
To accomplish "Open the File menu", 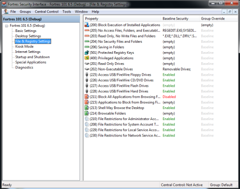I will tap(13, 12).
